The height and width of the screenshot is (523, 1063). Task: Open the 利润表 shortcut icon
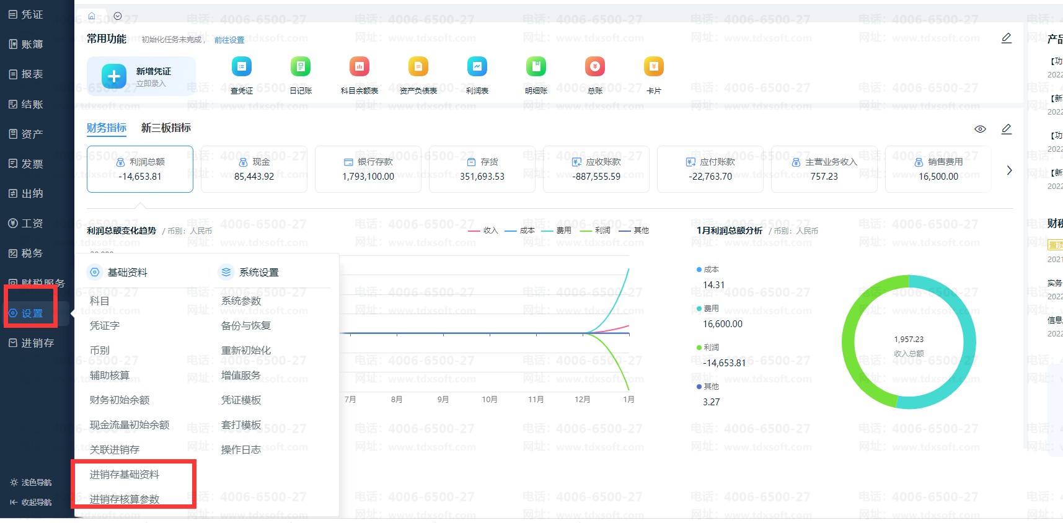pyautogui.click(x=477, y=66)
